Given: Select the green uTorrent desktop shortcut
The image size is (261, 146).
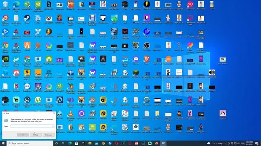Looking at the screenshot, I should coord(38,100).
